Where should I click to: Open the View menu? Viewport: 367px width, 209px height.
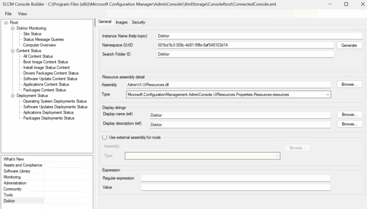22,14
